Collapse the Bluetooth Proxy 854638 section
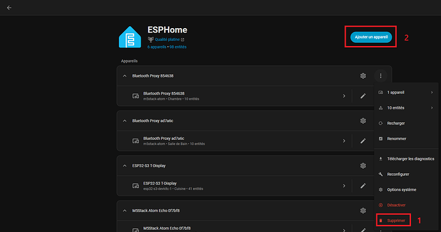Screen dimensions: 441x232 click(125, 75)
